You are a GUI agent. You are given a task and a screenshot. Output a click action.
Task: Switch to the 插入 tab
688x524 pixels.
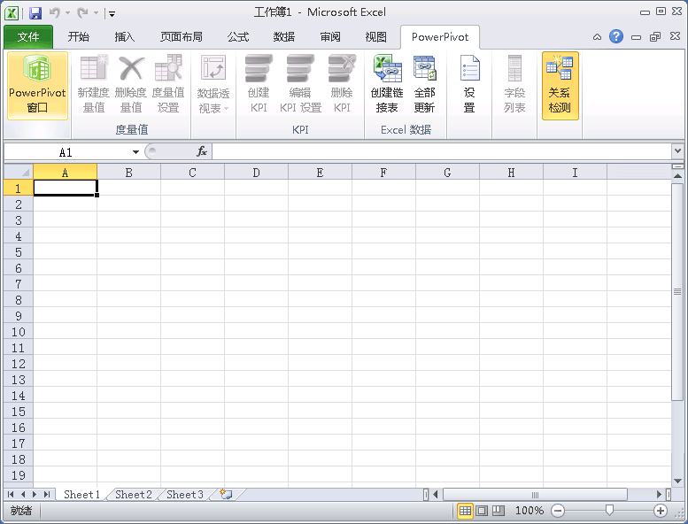[x=124, y=37]
